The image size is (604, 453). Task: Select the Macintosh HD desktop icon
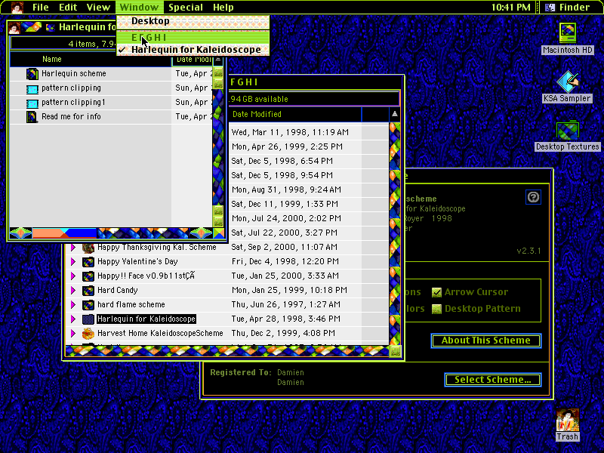[x=568, y=32]
